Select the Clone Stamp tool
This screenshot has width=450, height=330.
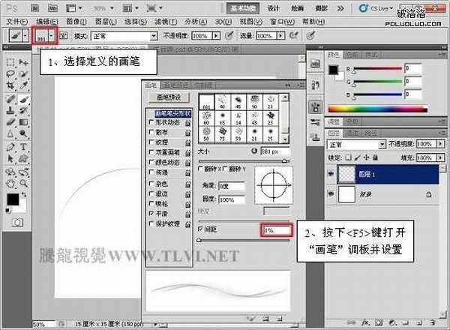point(10,110)
